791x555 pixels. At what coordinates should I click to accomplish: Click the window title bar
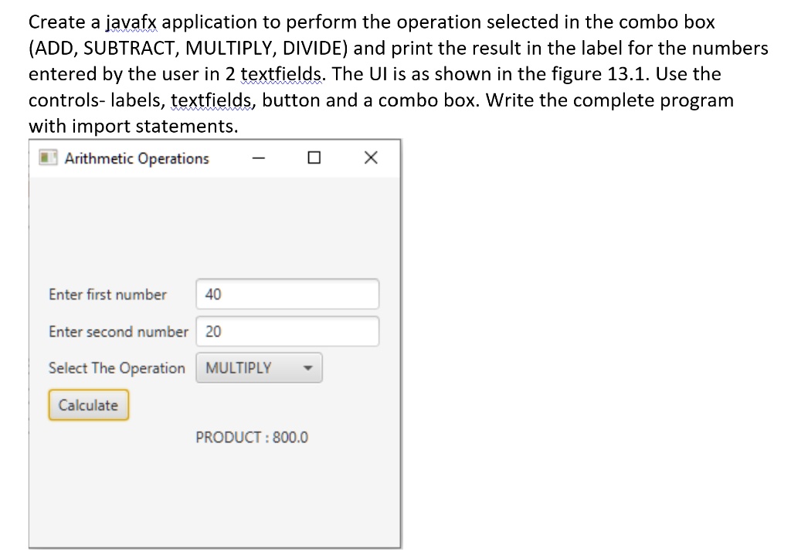[x=193, y=157]
